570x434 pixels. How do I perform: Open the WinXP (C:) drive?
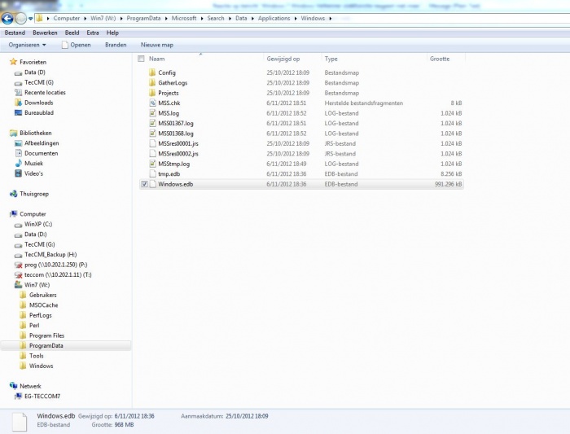38,224
